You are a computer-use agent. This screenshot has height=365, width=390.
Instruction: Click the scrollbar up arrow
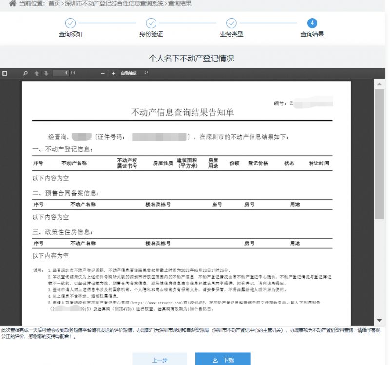(379, 84)
